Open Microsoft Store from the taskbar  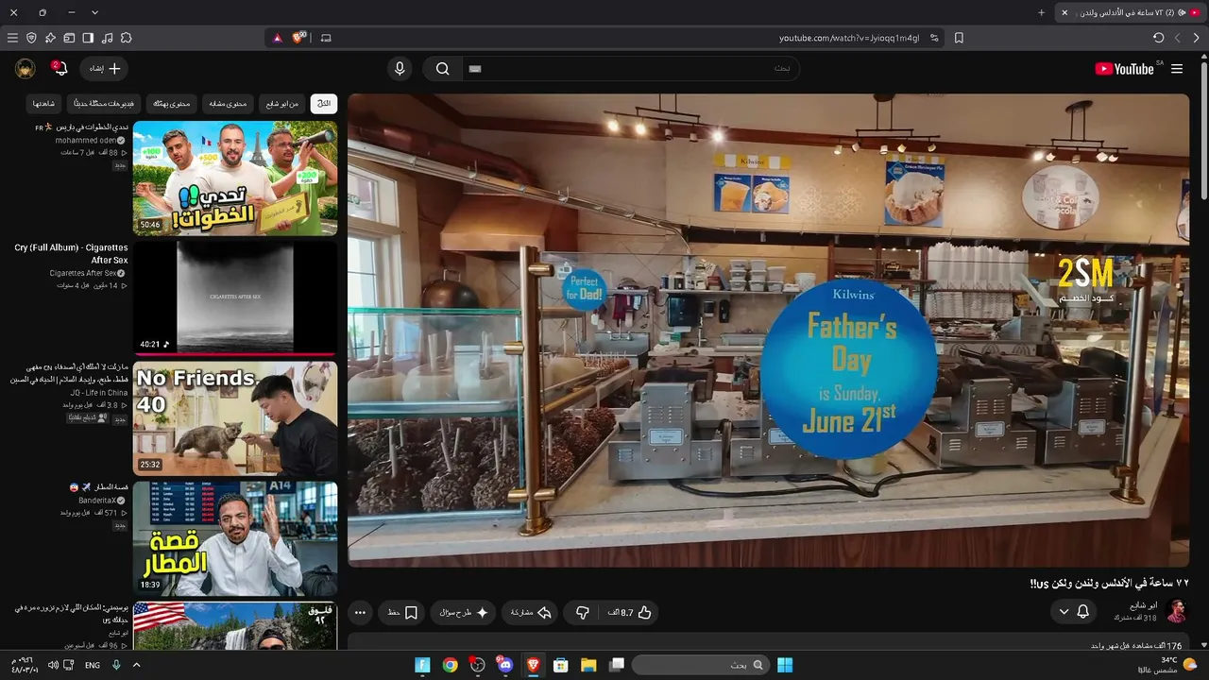pos(560,665)
